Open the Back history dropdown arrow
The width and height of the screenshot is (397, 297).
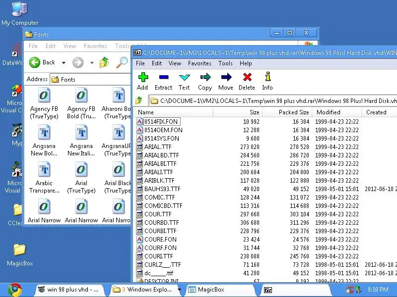click(x=64, y=63)
